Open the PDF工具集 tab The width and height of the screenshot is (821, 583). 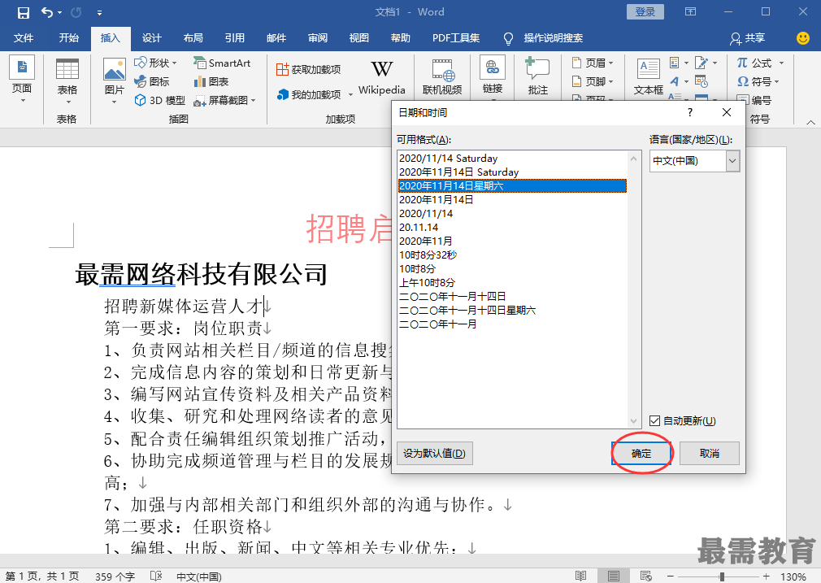point(455,37)
